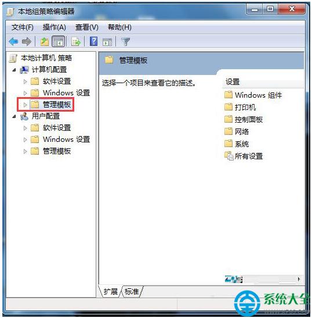The image size is (312, 318).
Task: Collapse the 计算机配置 tree node arrow
Action: 14,70
